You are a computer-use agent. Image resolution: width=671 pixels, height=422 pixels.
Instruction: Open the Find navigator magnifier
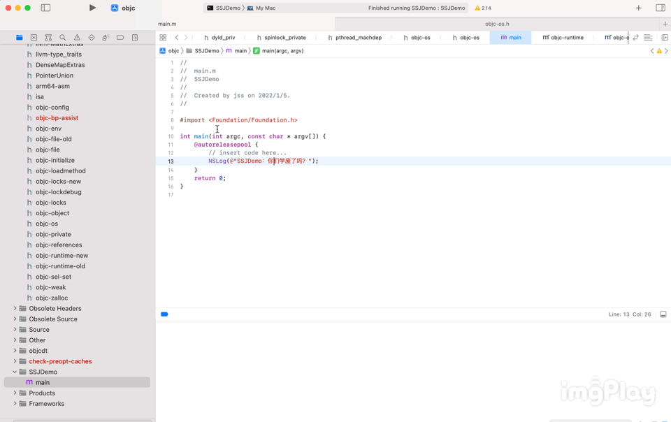[62, 38]
